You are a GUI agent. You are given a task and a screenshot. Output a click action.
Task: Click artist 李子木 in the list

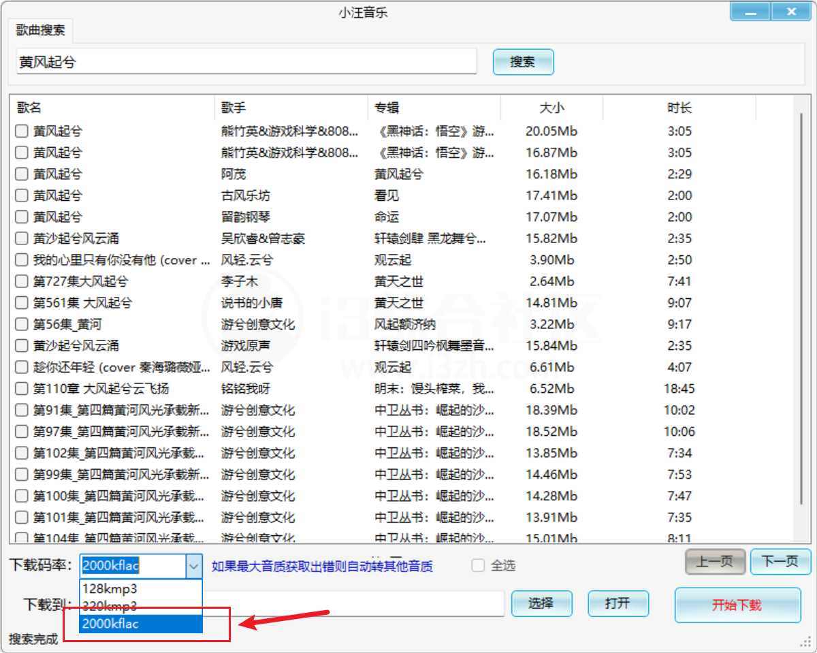click(240, 281)
